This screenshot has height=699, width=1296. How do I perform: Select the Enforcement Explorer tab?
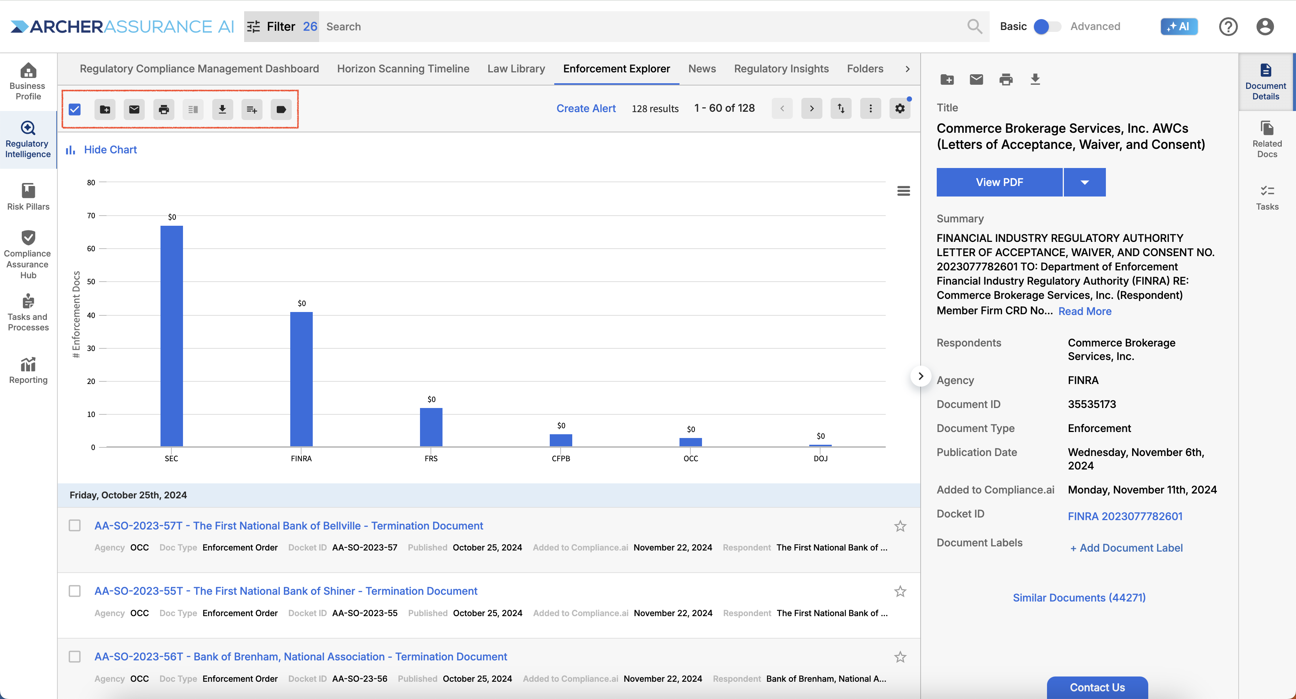pyautogui.click(x=616, y=69)
